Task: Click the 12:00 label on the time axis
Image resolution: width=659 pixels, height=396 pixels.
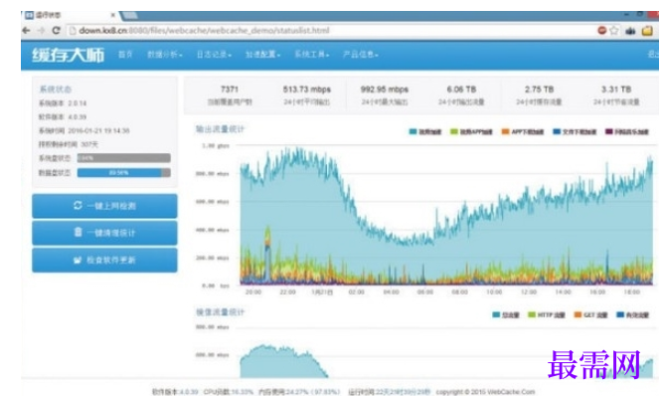Action: pos(529,293)
